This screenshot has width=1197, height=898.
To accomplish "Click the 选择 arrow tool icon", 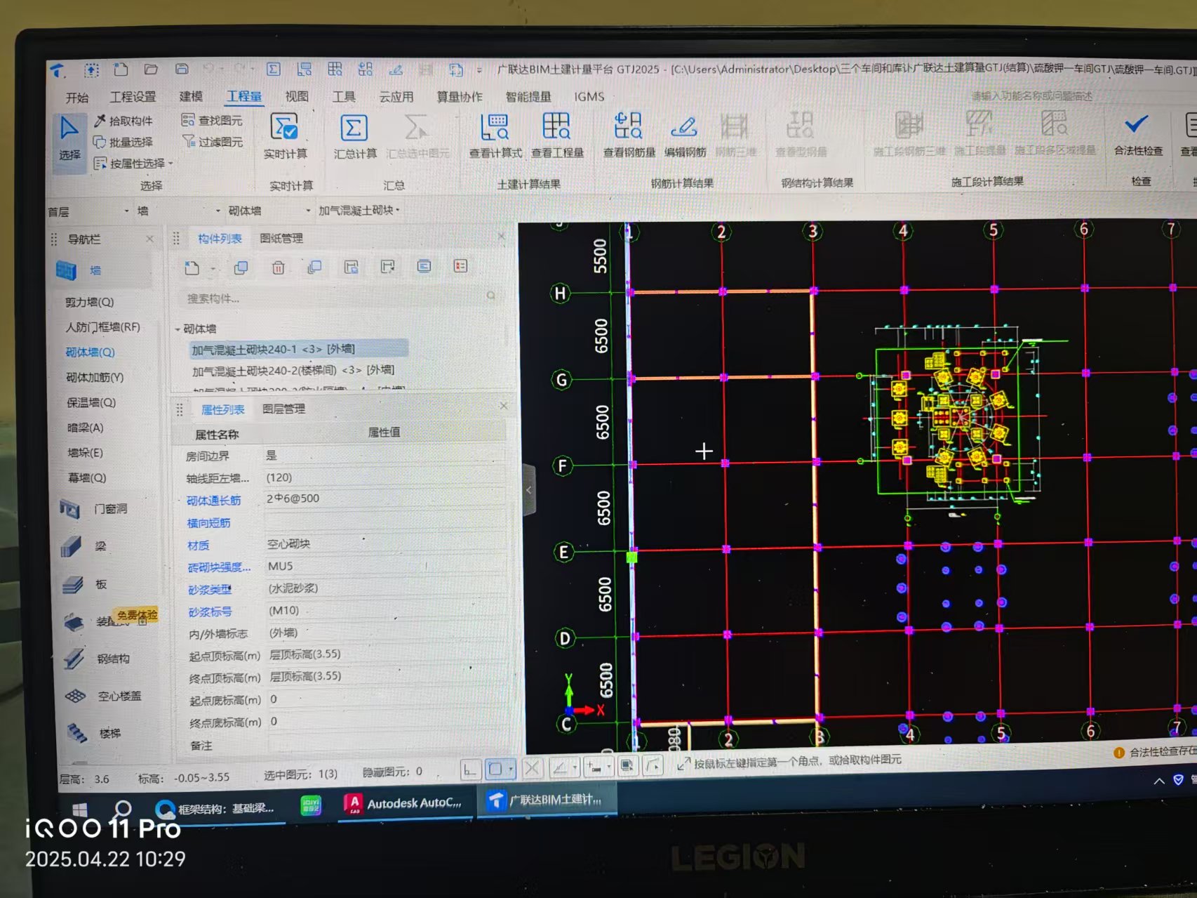I will click(69, 129).
